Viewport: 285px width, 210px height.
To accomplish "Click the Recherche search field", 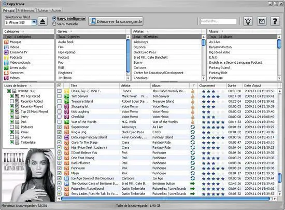I will tap(219, 21).
